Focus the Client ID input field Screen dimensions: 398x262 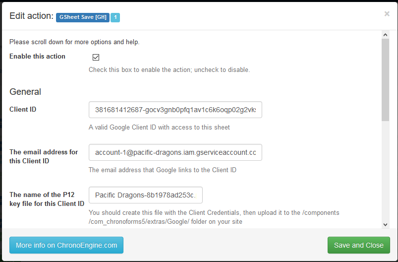click(x=175, y=110)
